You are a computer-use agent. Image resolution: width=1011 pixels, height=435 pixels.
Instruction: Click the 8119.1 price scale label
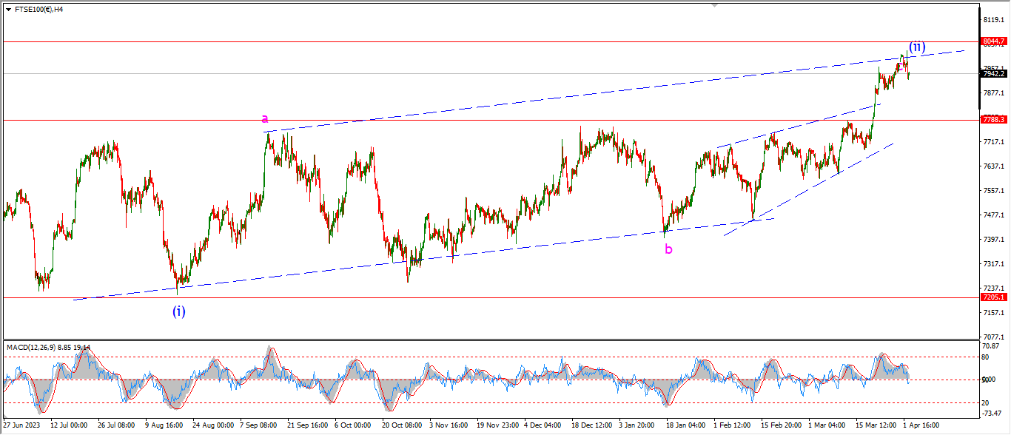[993, 20]
